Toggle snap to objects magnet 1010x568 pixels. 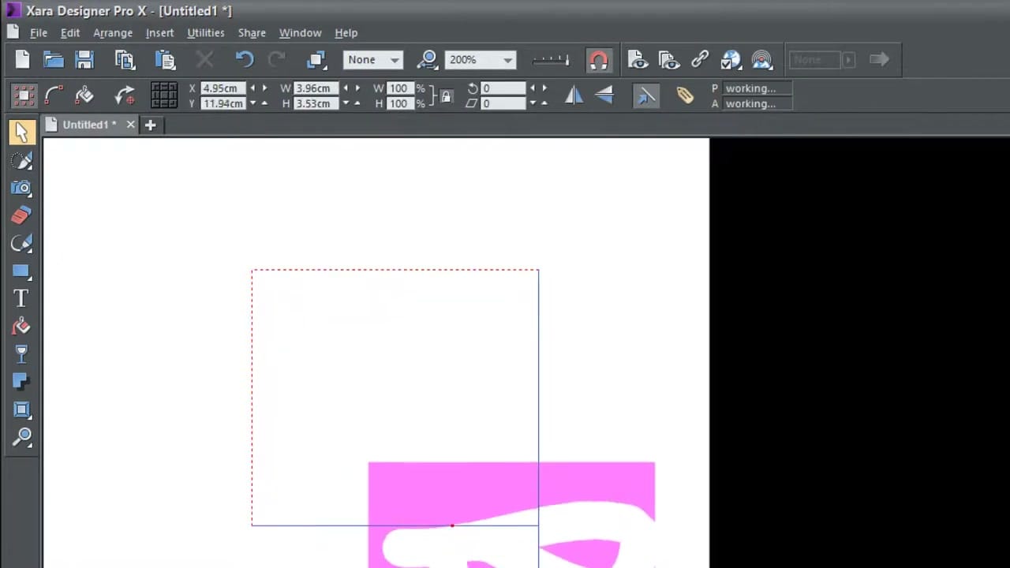point(599,59)
